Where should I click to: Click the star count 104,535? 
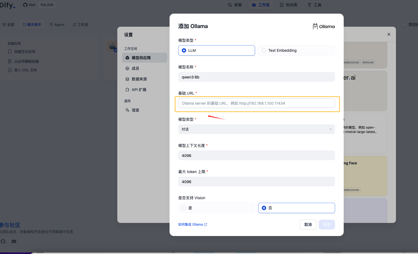[47, 5]
